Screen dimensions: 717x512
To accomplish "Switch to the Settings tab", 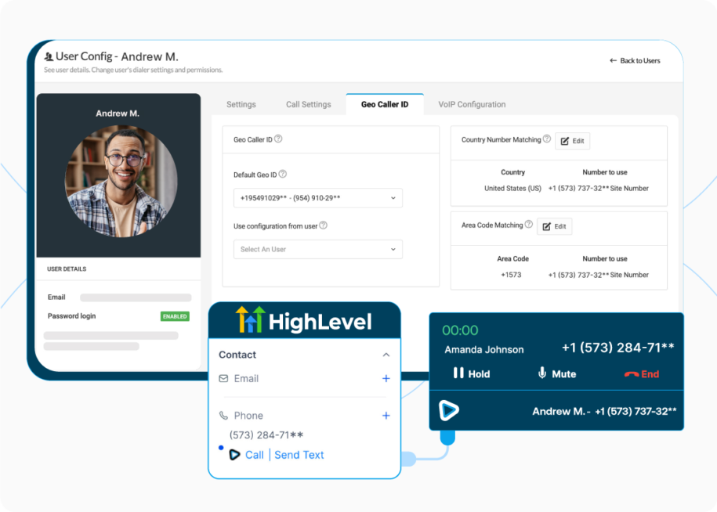I will click(x=241, y=105).
